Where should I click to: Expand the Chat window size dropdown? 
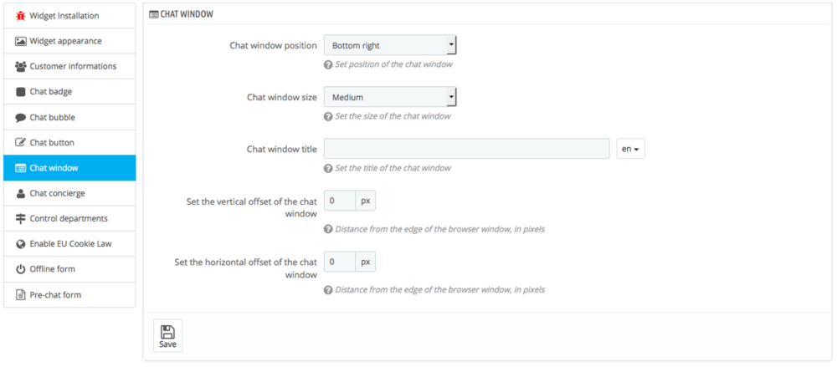(390, 97)
